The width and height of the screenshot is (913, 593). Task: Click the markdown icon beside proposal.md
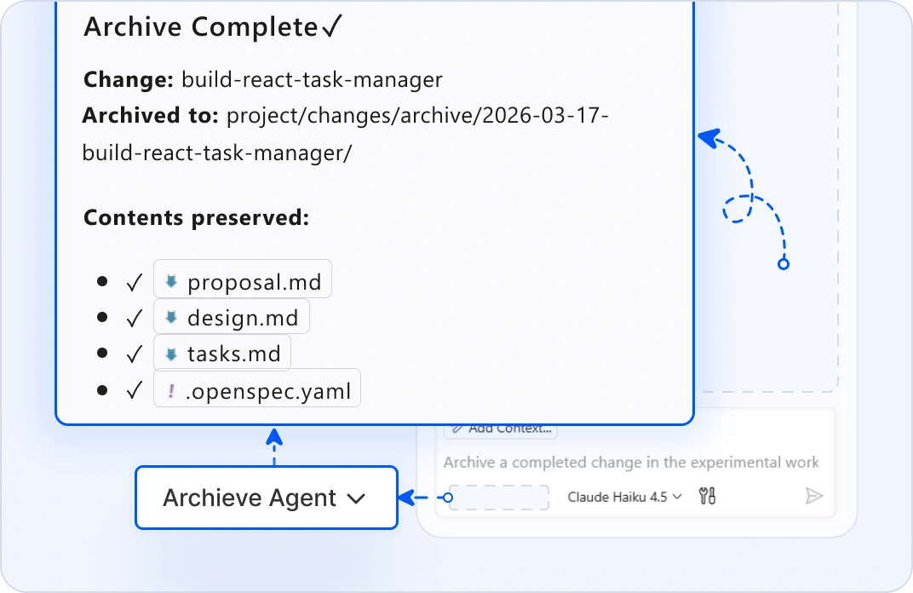(171, 281)
